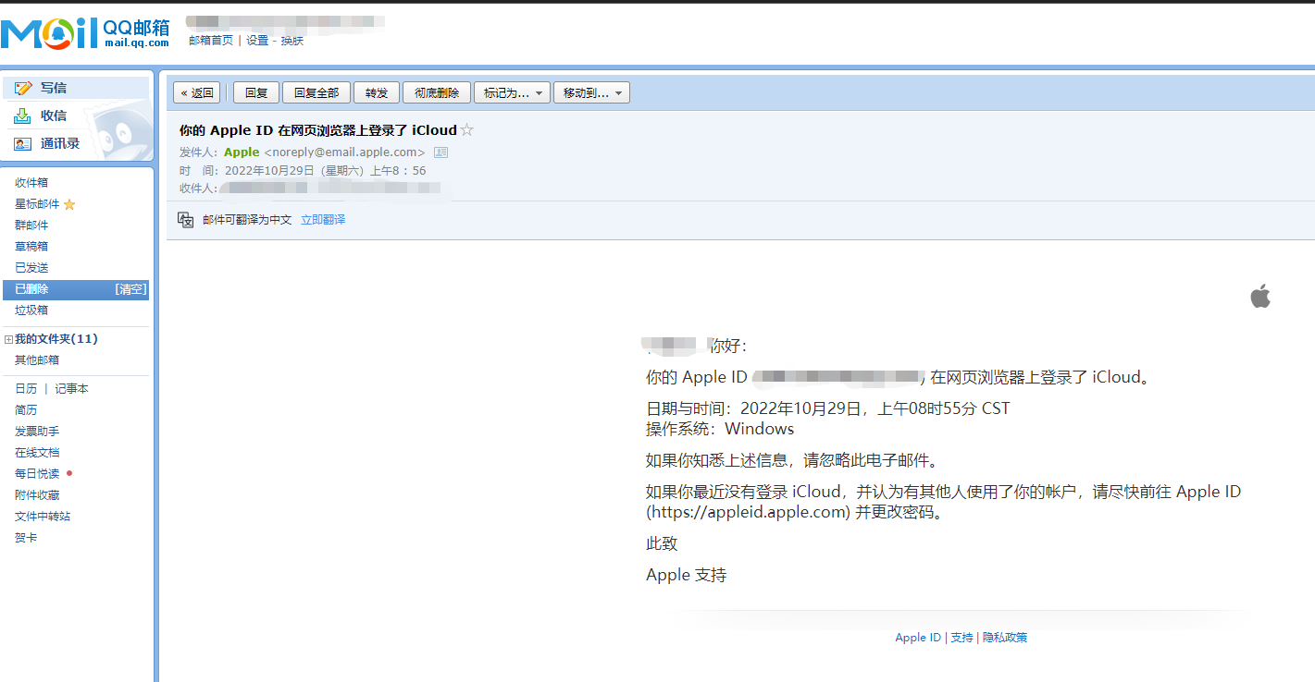Open the 移动到 dropdown
Image resolution: width=1315 pixels, height=682 pixels.
591,92
